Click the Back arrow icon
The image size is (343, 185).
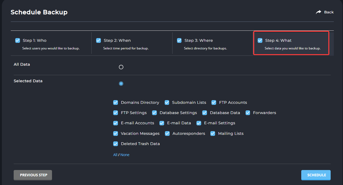click(319, 12)
